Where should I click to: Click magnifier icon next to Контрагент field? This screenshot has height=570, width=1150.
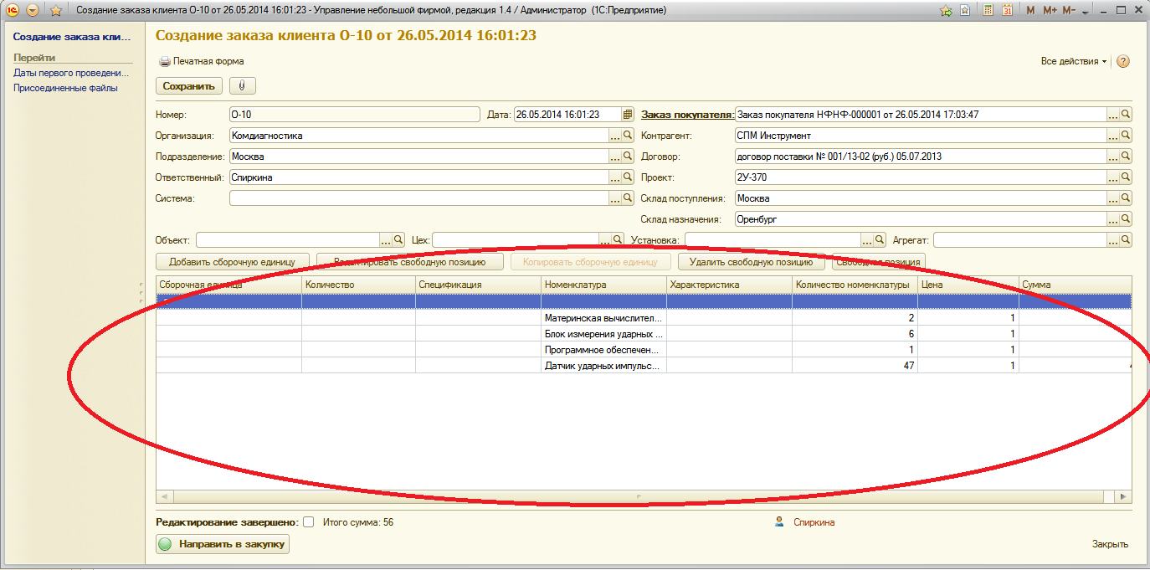(1126, 136)
